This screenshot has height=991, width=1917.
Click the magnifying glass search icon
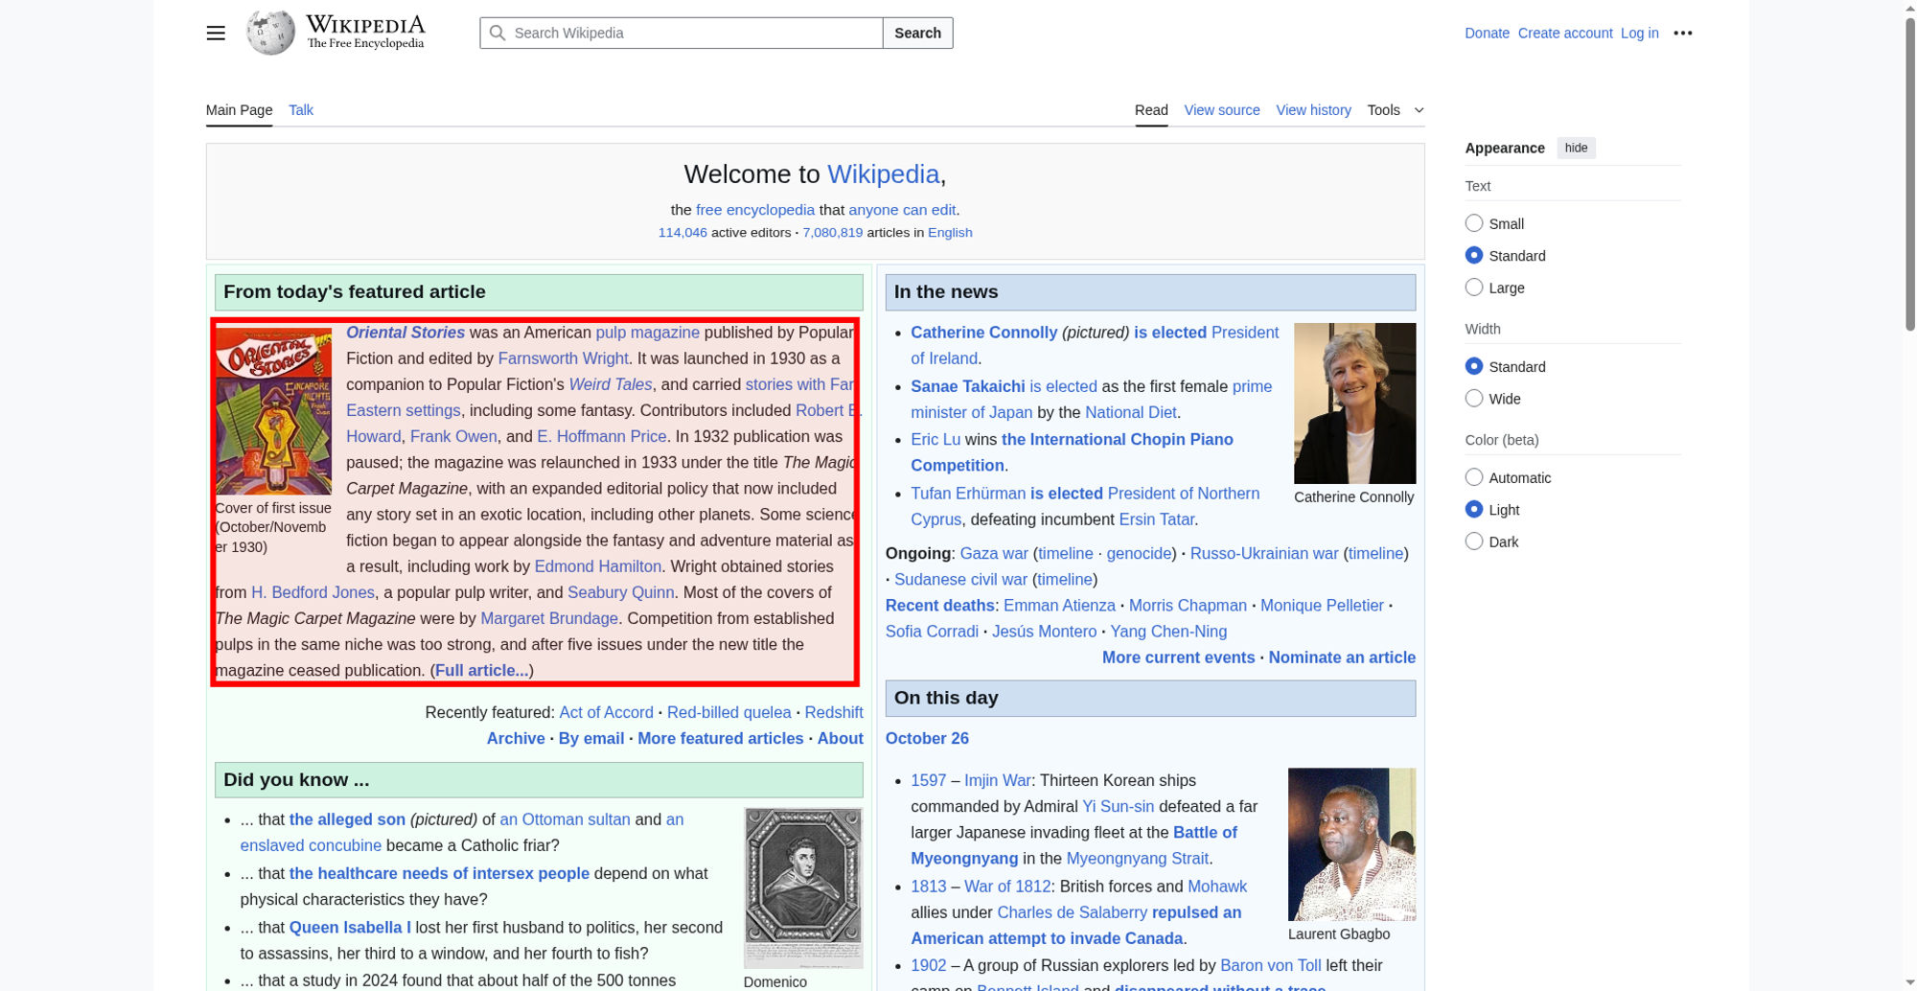pos(497,33)
